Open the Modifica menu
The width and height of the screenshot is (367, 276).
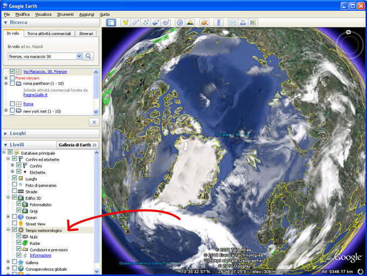(x=23, y=15)
